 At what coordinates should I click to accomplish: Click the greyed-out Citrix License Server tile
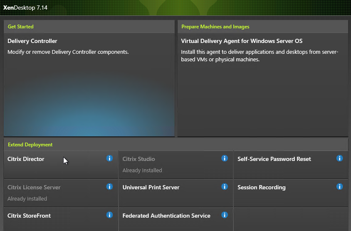tap(61, 193)
